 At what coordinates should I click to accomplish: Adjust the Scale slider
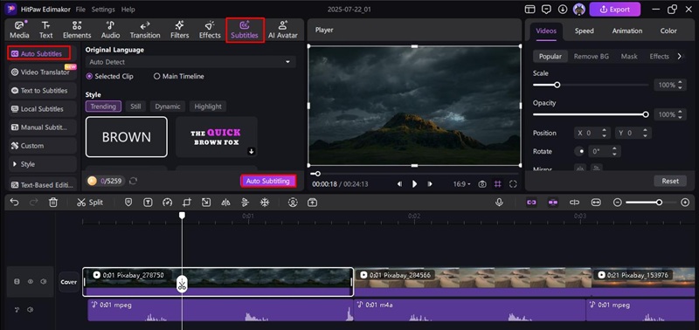pos(591,85)
